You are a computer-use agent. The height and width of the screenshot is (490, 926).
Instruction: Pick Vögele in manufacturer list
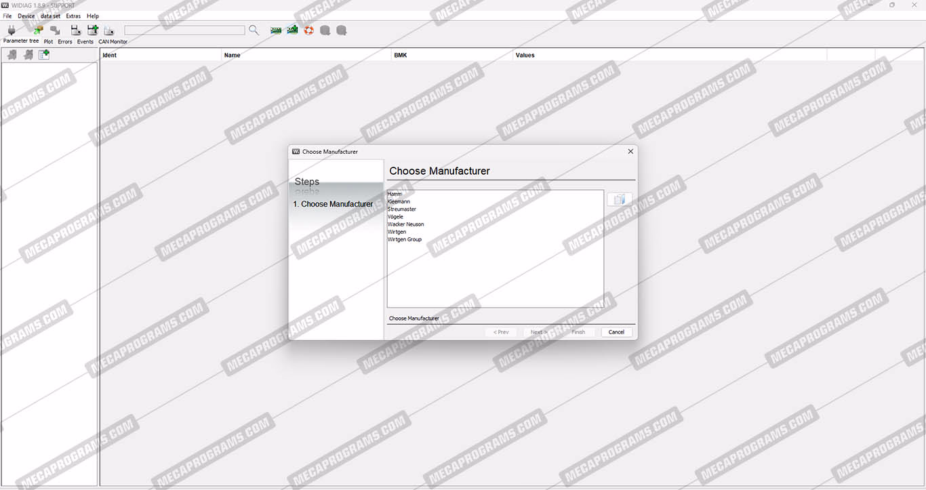[395, 217]
